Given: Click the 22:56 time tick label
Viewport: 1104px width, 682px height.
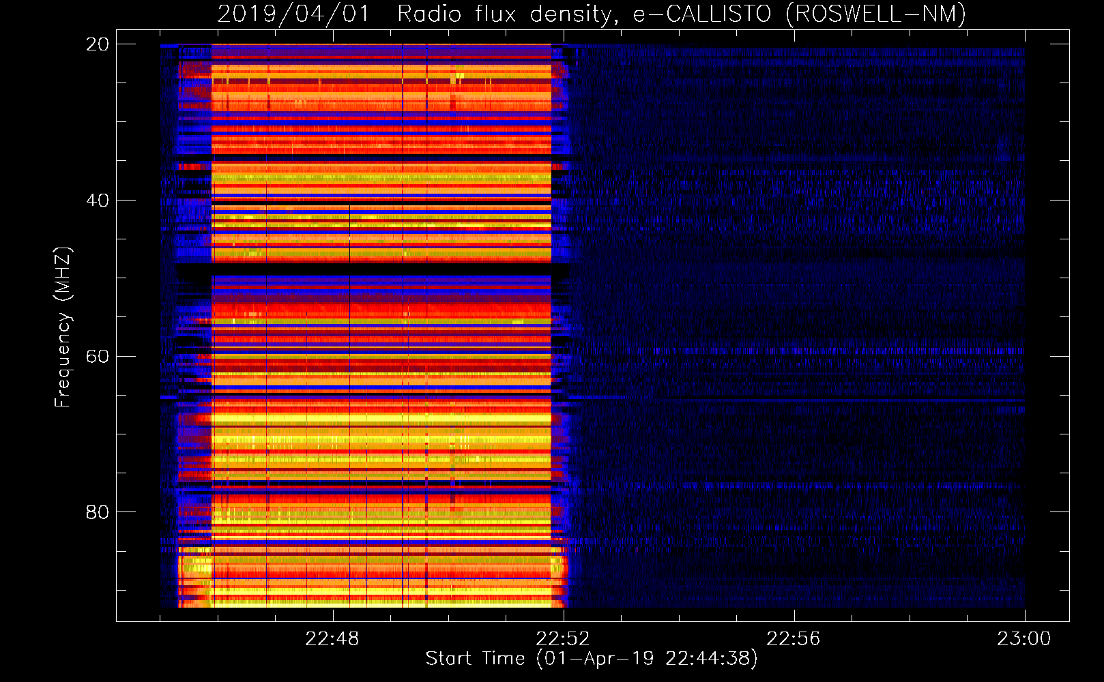Looking at the screenshot, I should pyautogui.click(x=794, y=639).
